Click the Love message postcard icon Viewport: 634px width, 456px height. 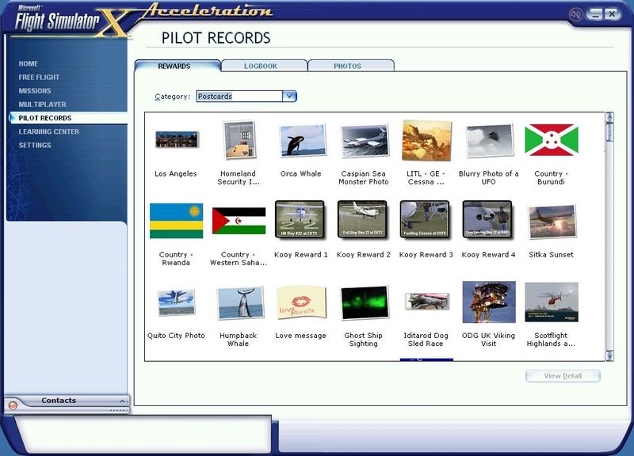[301, 302]
